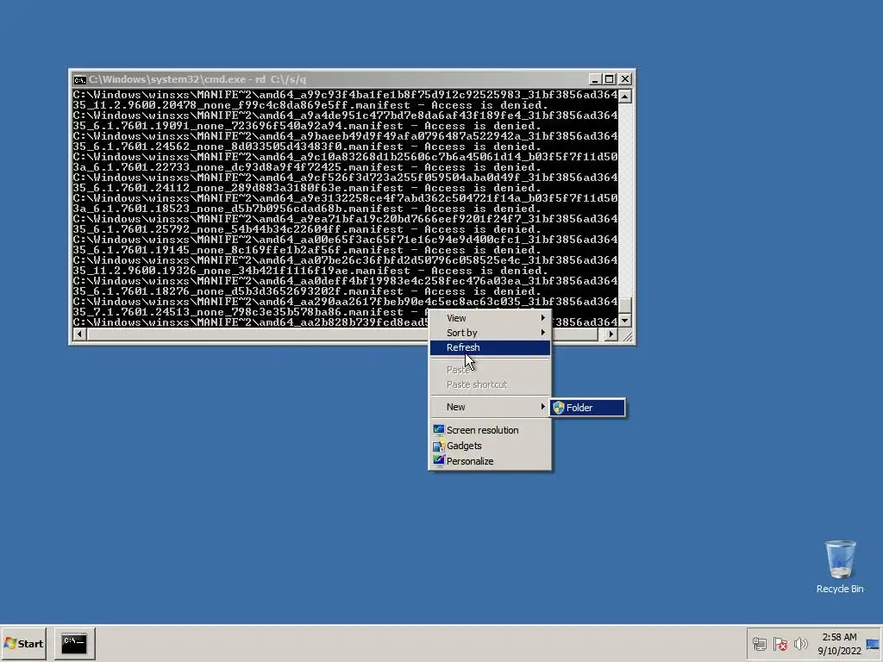Click Refresh in the desktop context menu
This screenshot has height=662, width=883.
pos(490,348)
